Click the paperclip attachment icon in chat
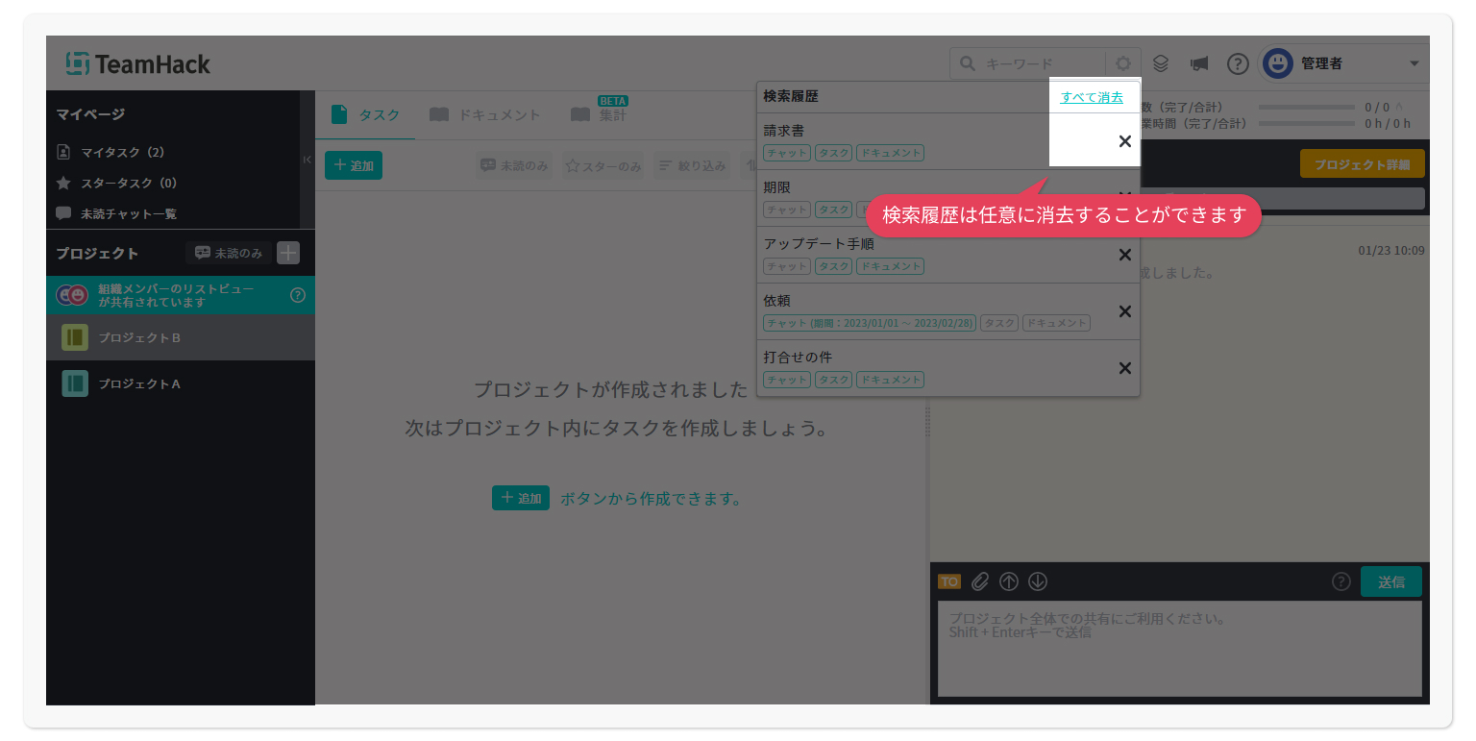The height and width of the screenshot is (741, 1476). tap(979, 581)
